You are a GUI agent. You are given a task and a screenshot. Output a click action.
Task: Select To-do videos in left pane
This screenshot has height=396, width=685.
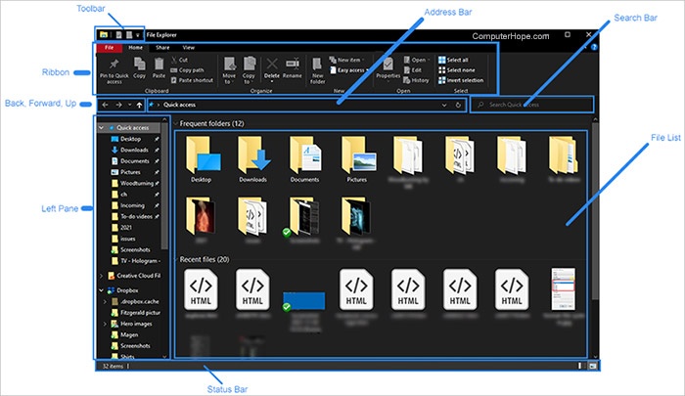[136, 216]
